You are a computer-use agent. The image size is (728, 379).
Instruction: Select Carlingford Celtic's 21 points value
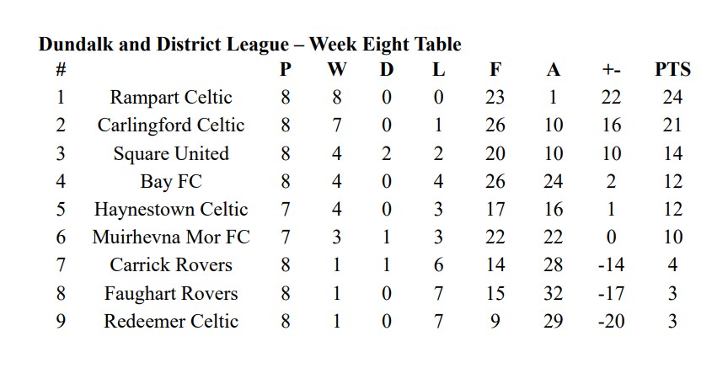[672, 125]
